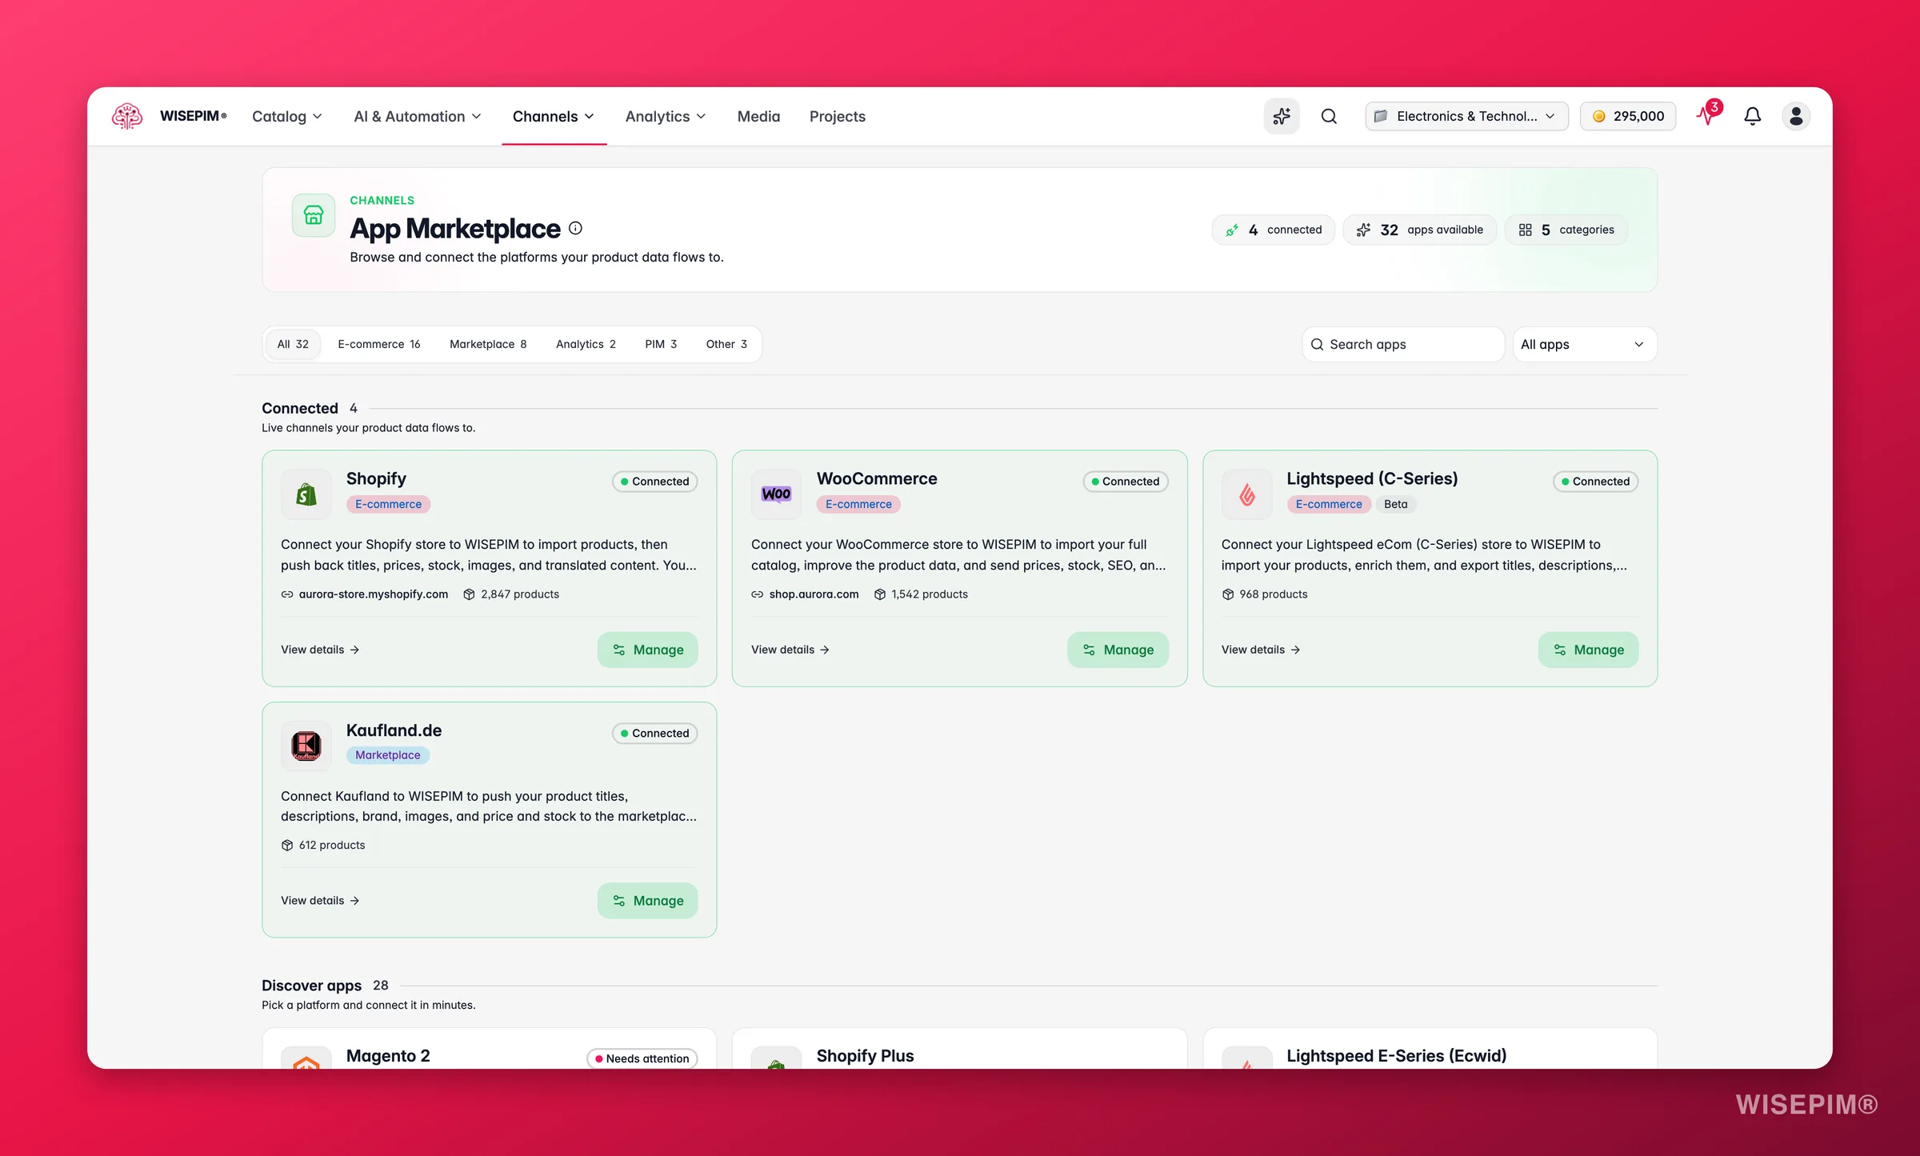The image size is (1920, 1156).
Task: Click the Magento 2 card title
Action: 388,1056
